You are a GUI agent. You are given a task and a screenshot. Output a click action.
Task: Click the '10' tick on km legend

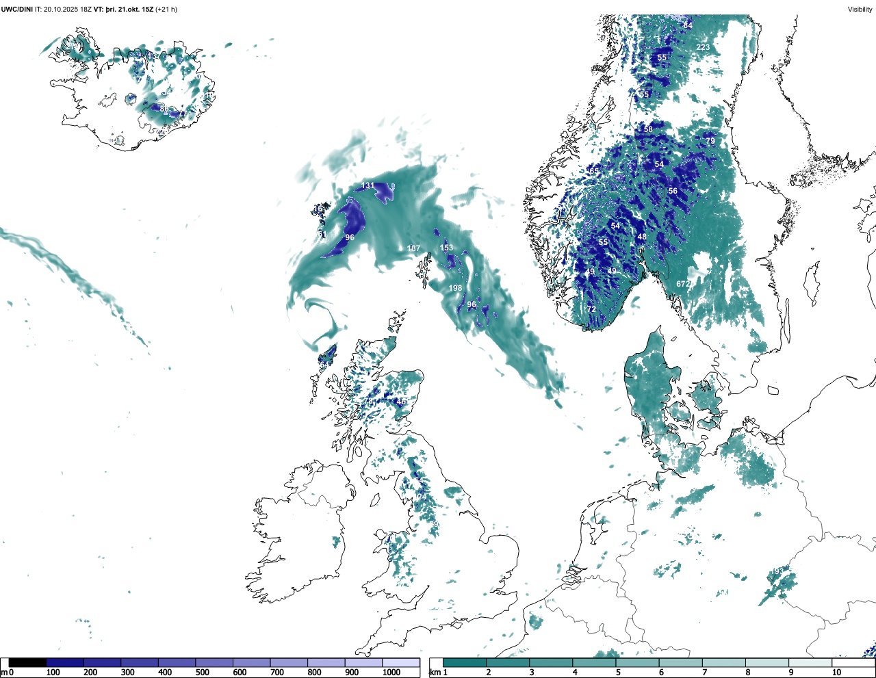pos(836,673)
